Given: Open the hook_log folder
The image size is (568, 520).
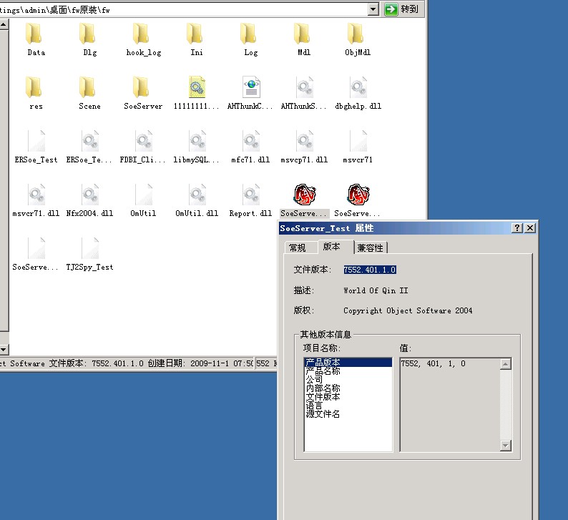Looking at the screenshot, I should pyautogui.click(x=143, y=34).
